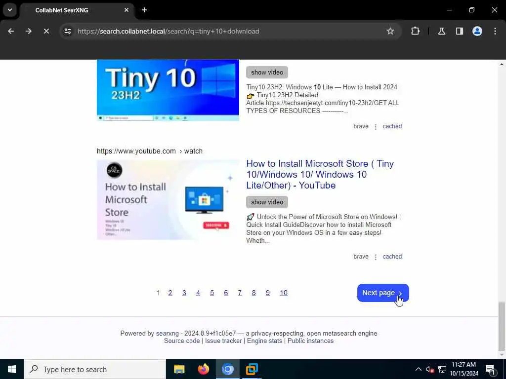The width and height of the screenshot is (506, 379).
Task: Click the page vertical scrollbar thumb
Action: (x=501, y=326)
